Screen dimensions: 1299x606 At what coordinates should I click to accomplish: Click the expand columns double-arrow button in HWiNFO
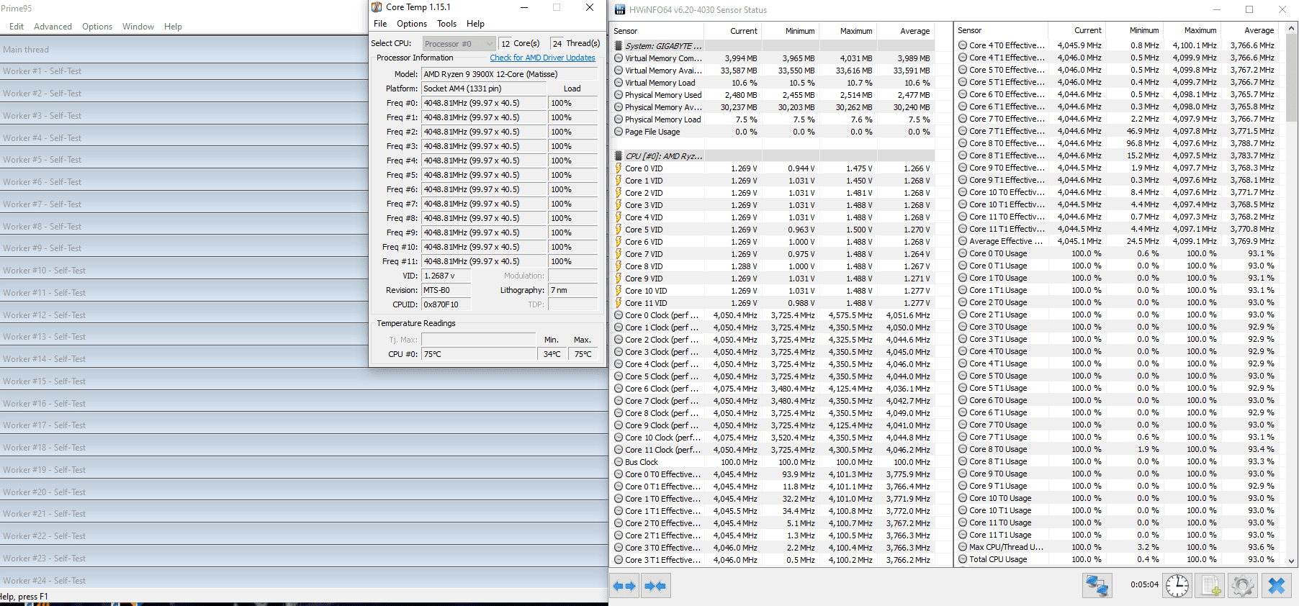[624, 586]
